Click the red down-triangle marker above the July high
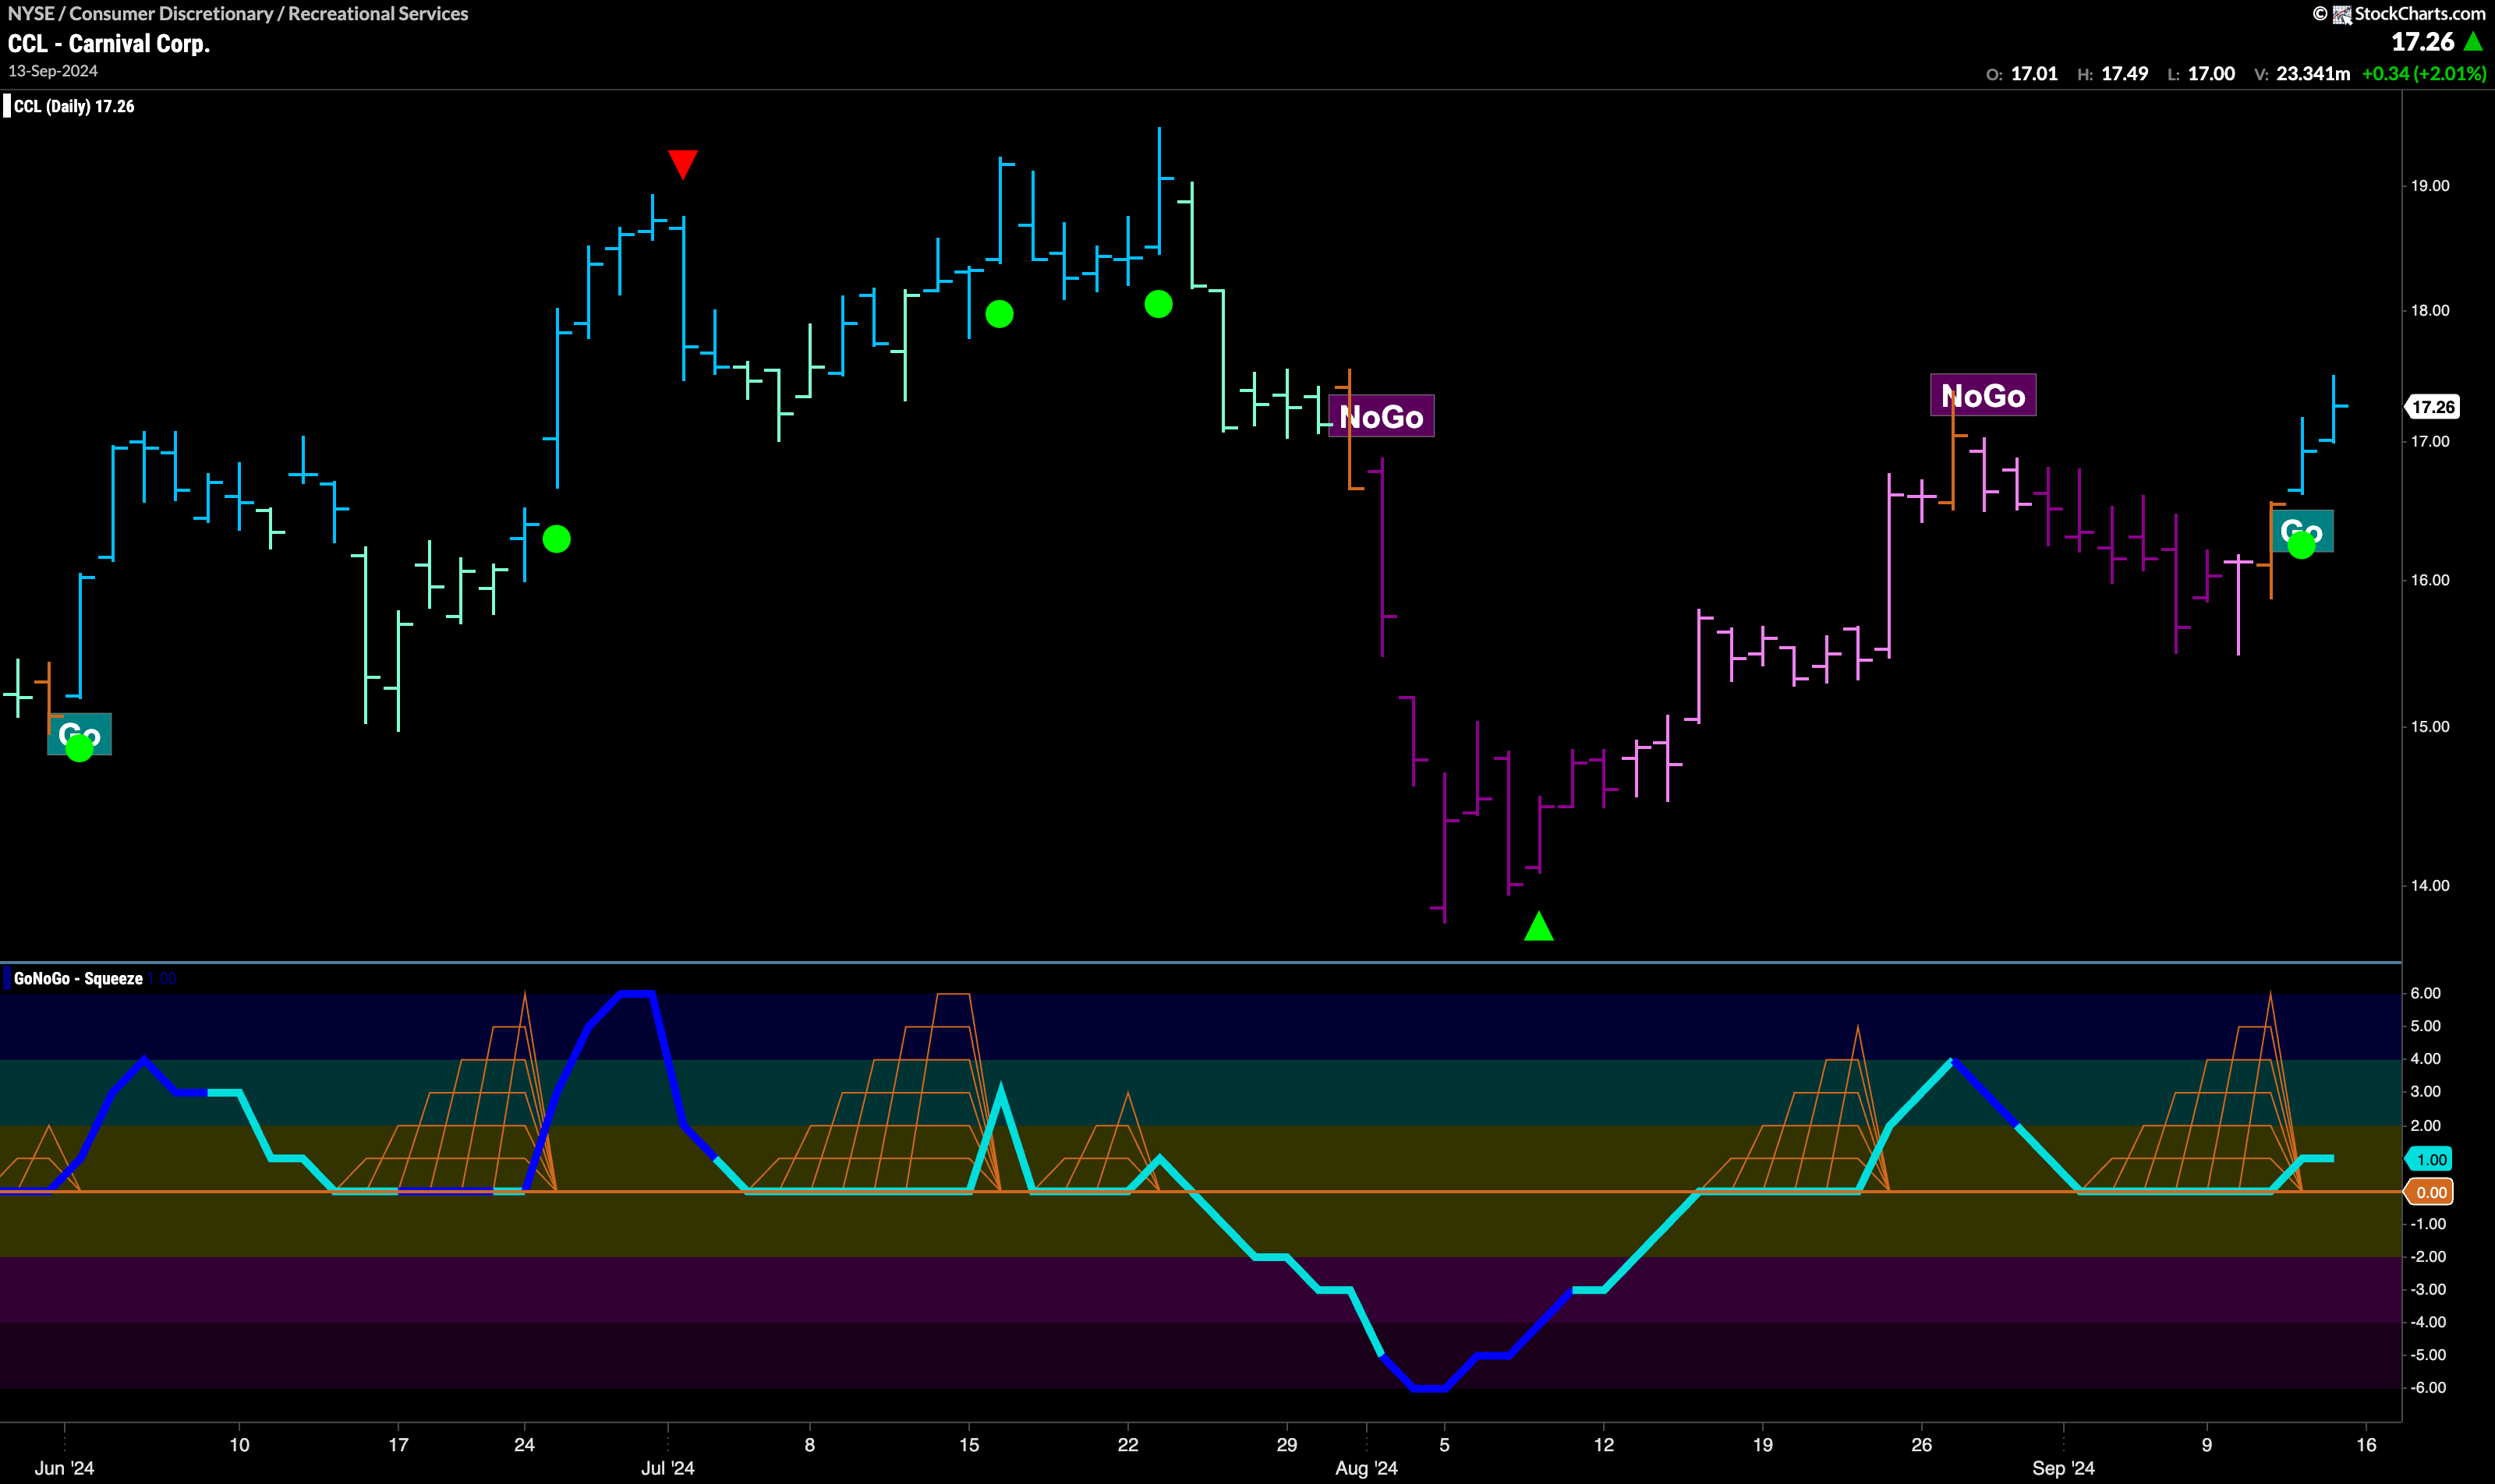The image size is (2495, 1484). tap(682, 164)
